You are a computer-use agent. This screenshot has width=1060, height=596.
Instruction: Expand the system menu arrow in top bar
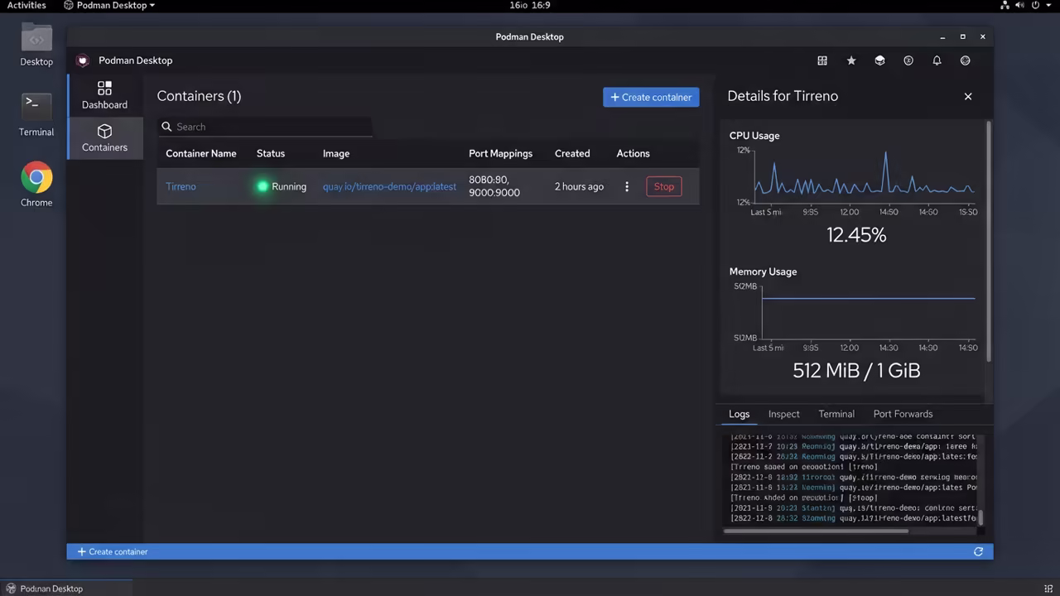click(1049, 5)
